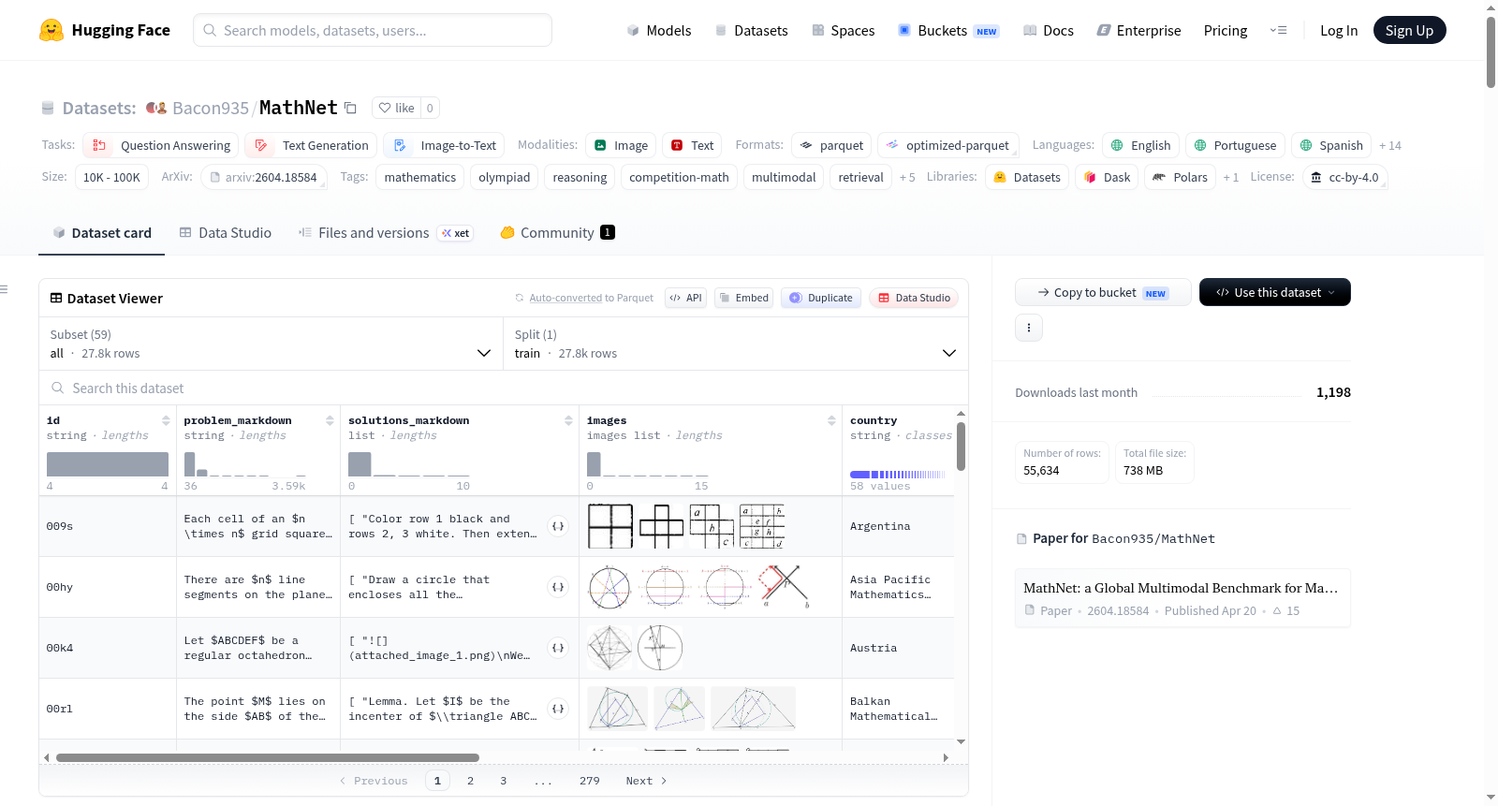Expand the left sidebar handle icon
This screenshot has height=806, width=1498.
click(x=4, y=289)
